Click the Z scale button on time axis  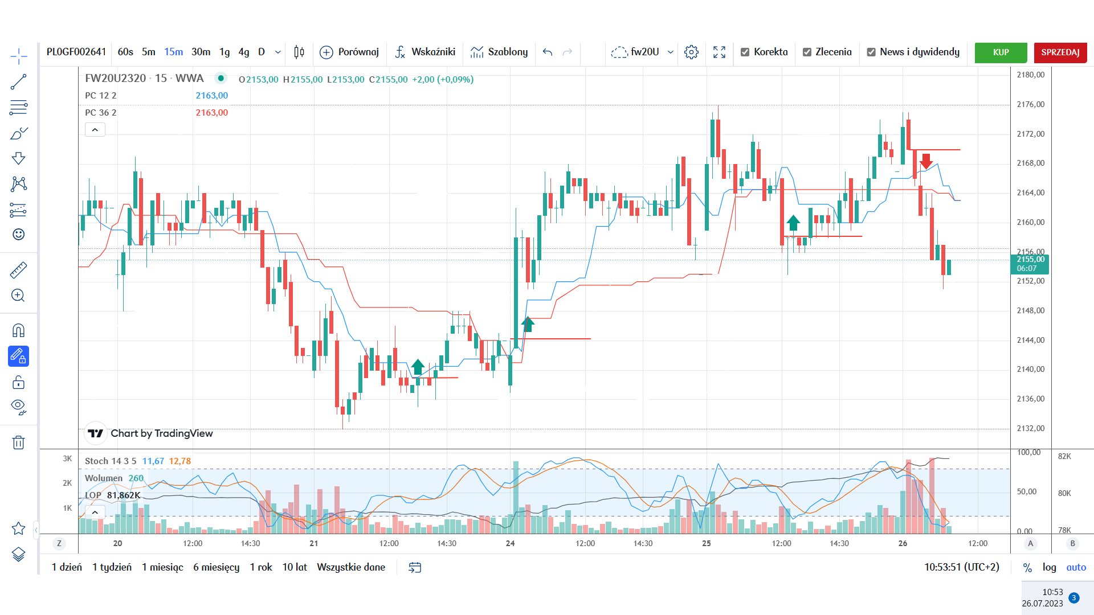point(59,543)
